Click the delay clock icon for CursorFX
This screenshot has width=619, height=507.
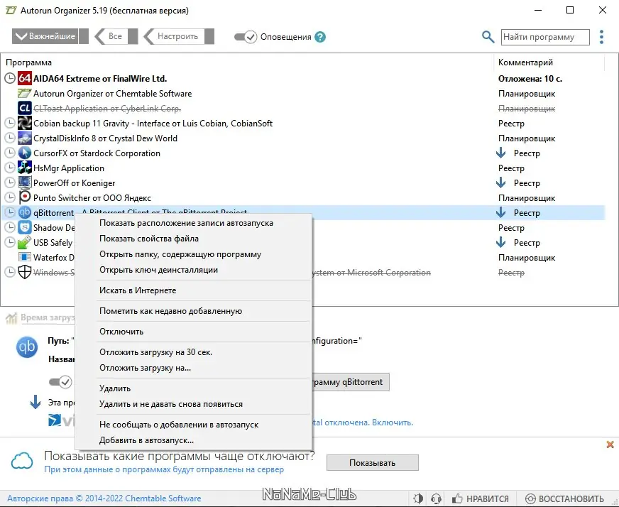pos(10,153)
